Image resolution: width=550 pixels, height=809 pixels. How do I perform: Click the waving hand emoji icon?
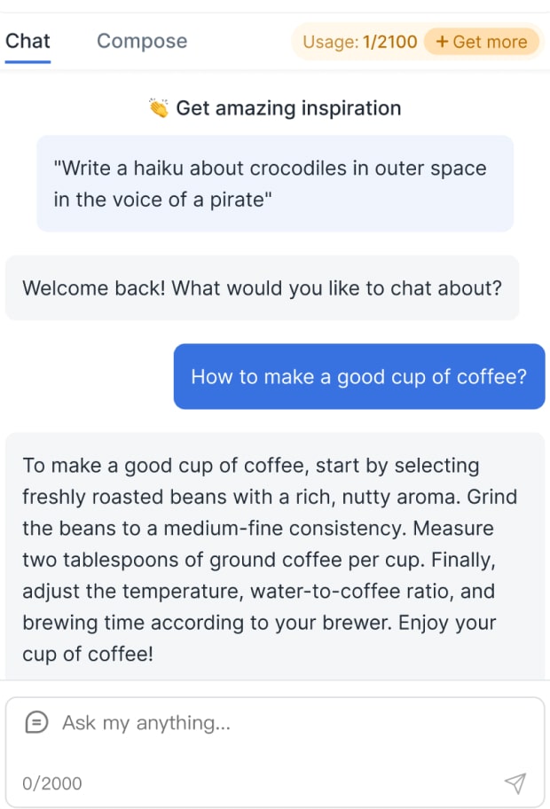tap(159, 109)
